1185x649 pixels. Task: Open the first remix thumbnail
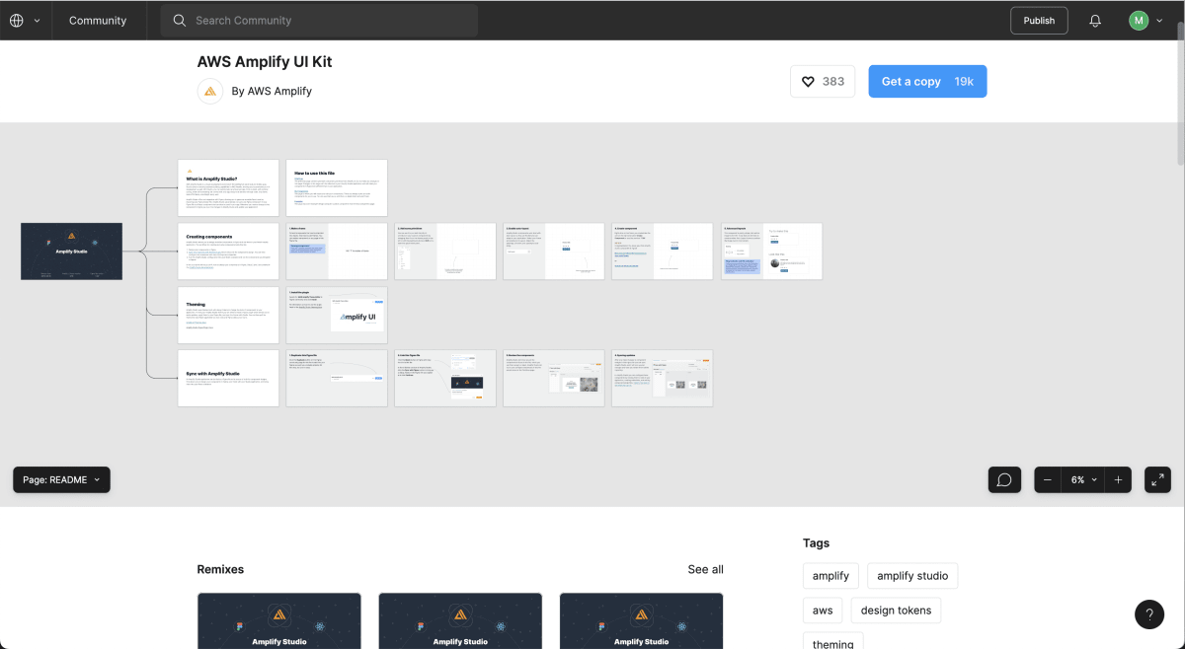279,620
